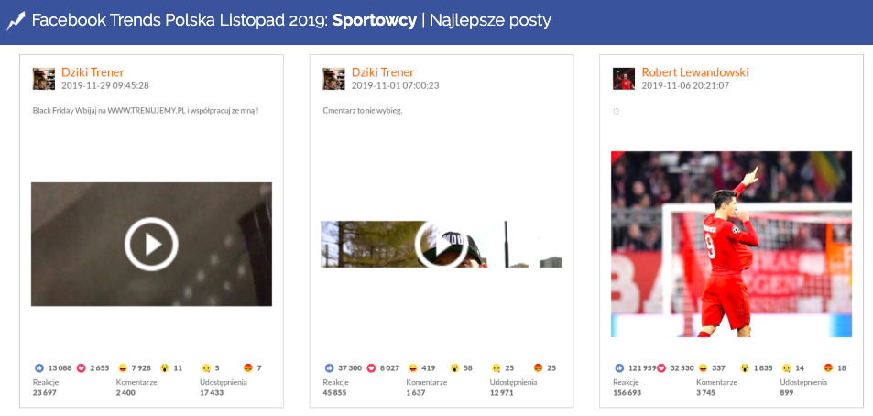Open the Robert Lewandowski profile link
The image size is (873, 416).
tap(695, 72)
